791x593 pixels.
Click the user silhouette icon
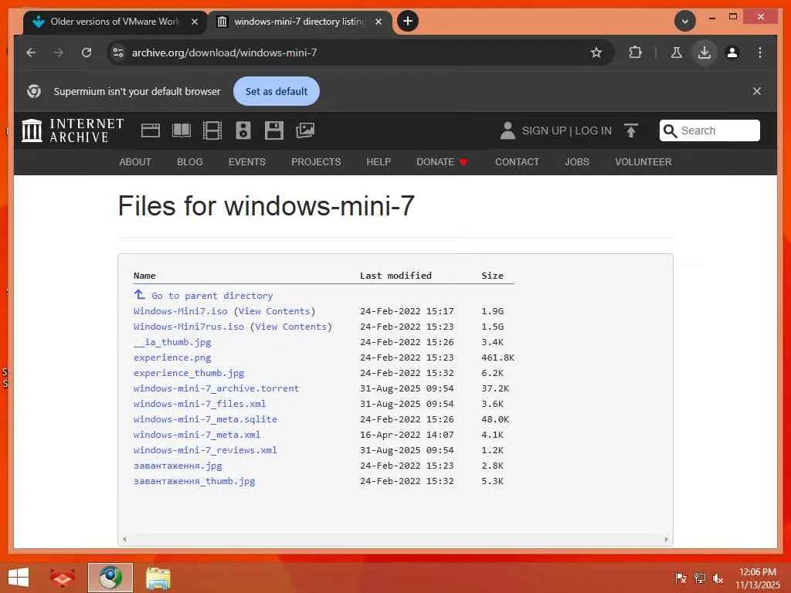pyautogui.click(x=508, y=130)
